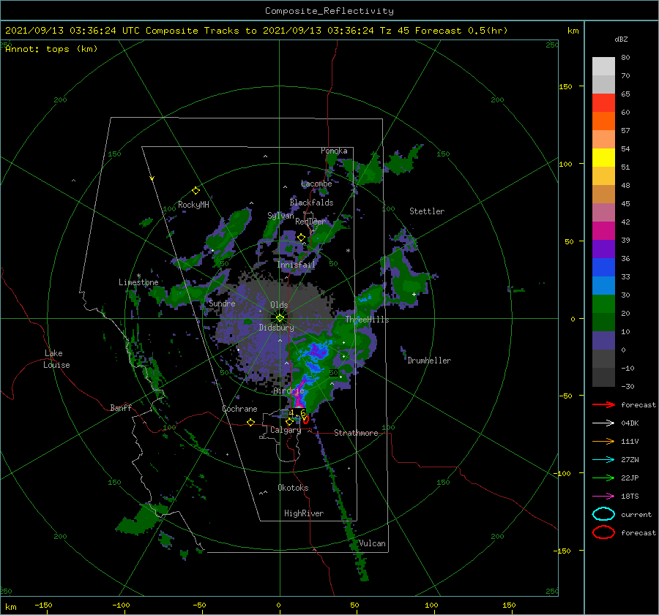Click the Vulcan city label
The image size is (659, 615).
point(372,543)
